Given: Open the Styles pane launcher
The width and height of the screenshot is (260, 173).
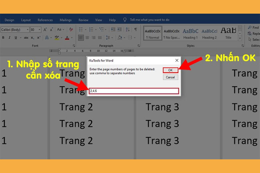Looking at the screenshot, I should (x=243, y=46).
